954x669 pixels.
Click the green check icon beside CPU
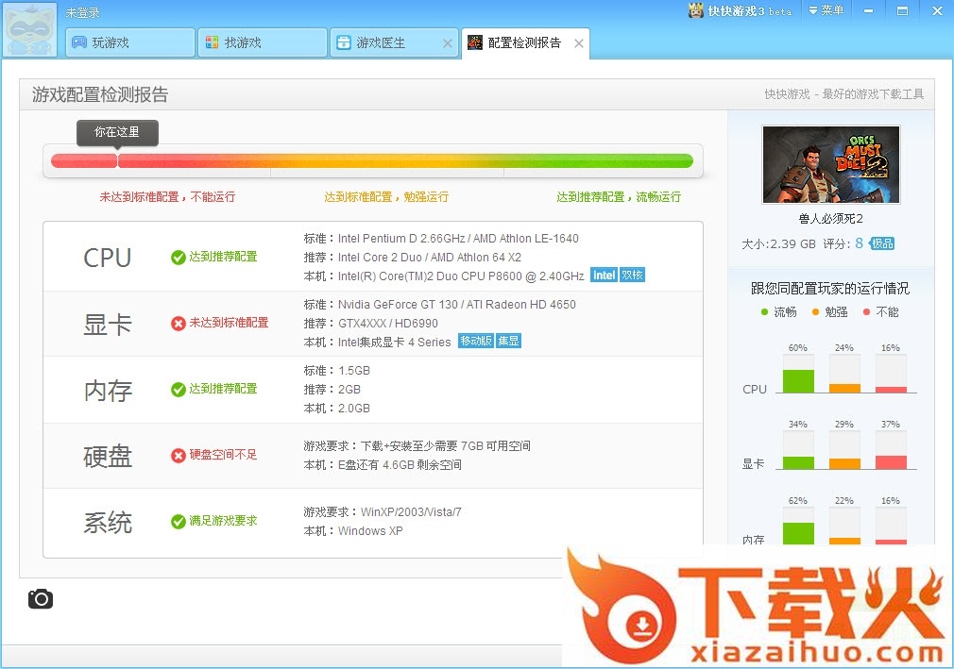pyautogui.click(x=178, y=257)
